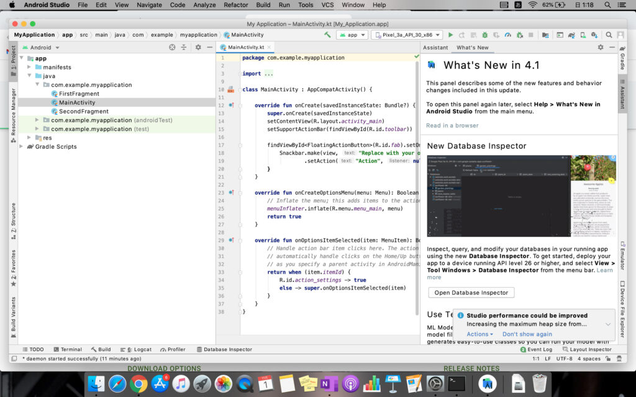Image resolution: width=636 pixels, height=397 pixels.
Task: Run the app with the green play icon
Action: click(x=450, y=35)
